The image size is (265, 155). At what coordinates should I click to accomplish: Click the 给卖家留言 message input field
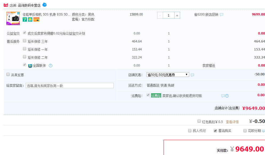(70, 86)
